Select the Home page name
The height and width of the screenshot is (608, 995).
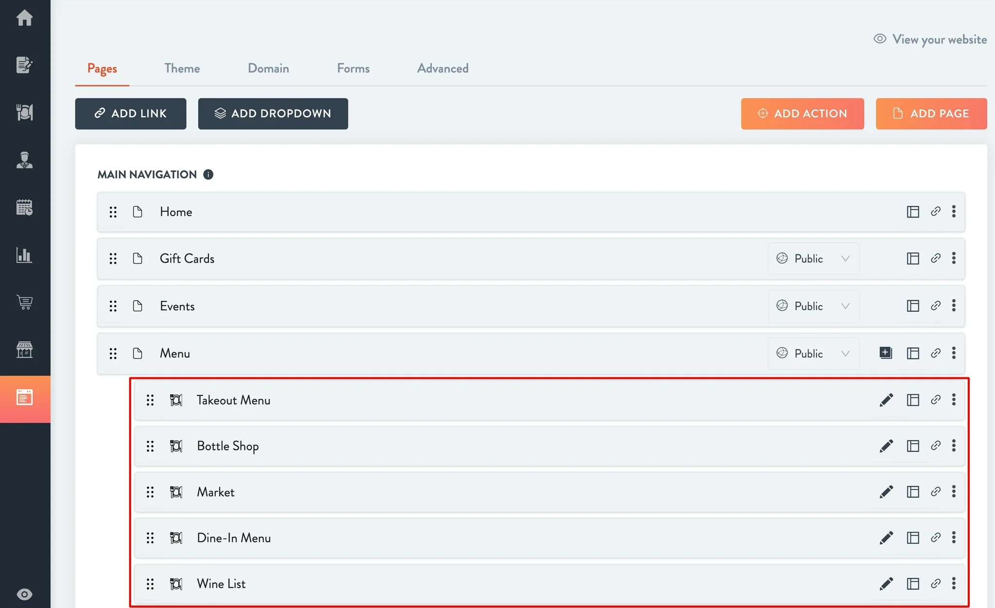[176, 212]
